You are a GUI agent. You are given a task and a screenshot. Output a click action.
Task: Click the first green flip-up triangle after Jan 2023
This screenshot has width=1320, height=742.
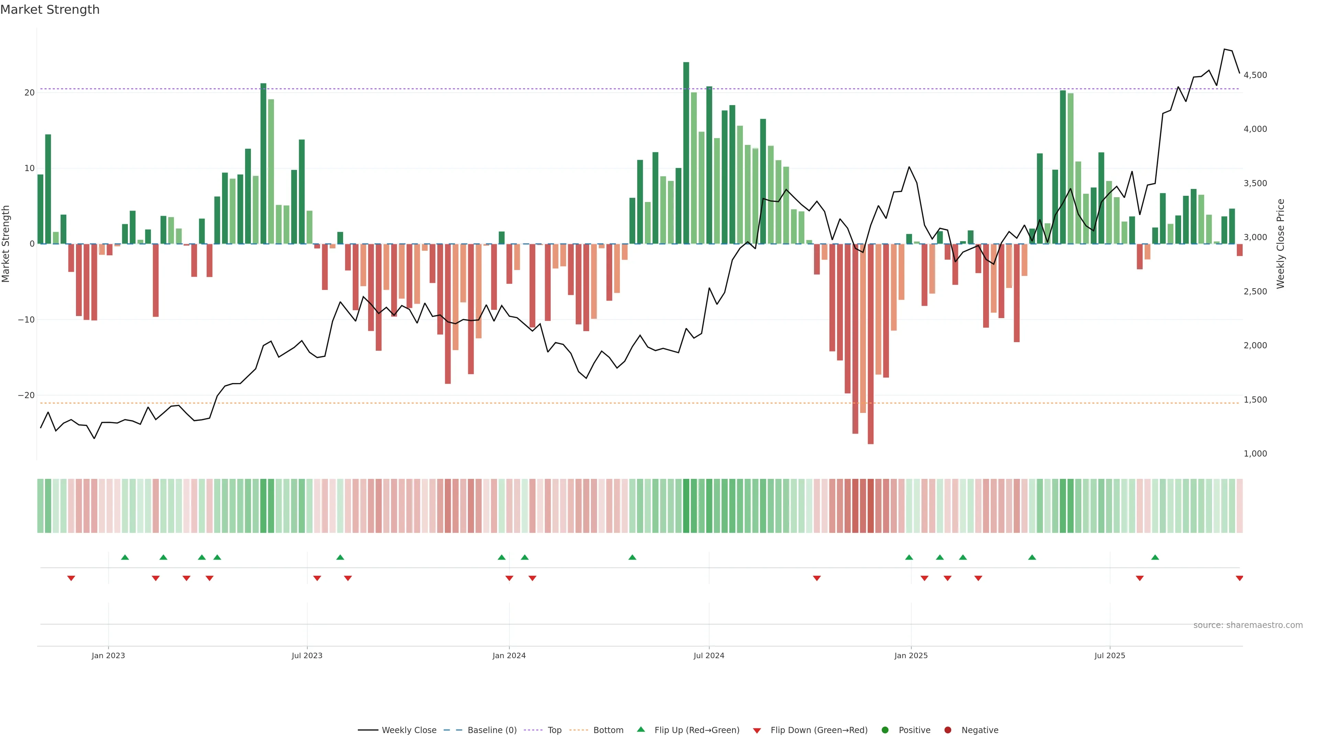[x=125, y=557]
